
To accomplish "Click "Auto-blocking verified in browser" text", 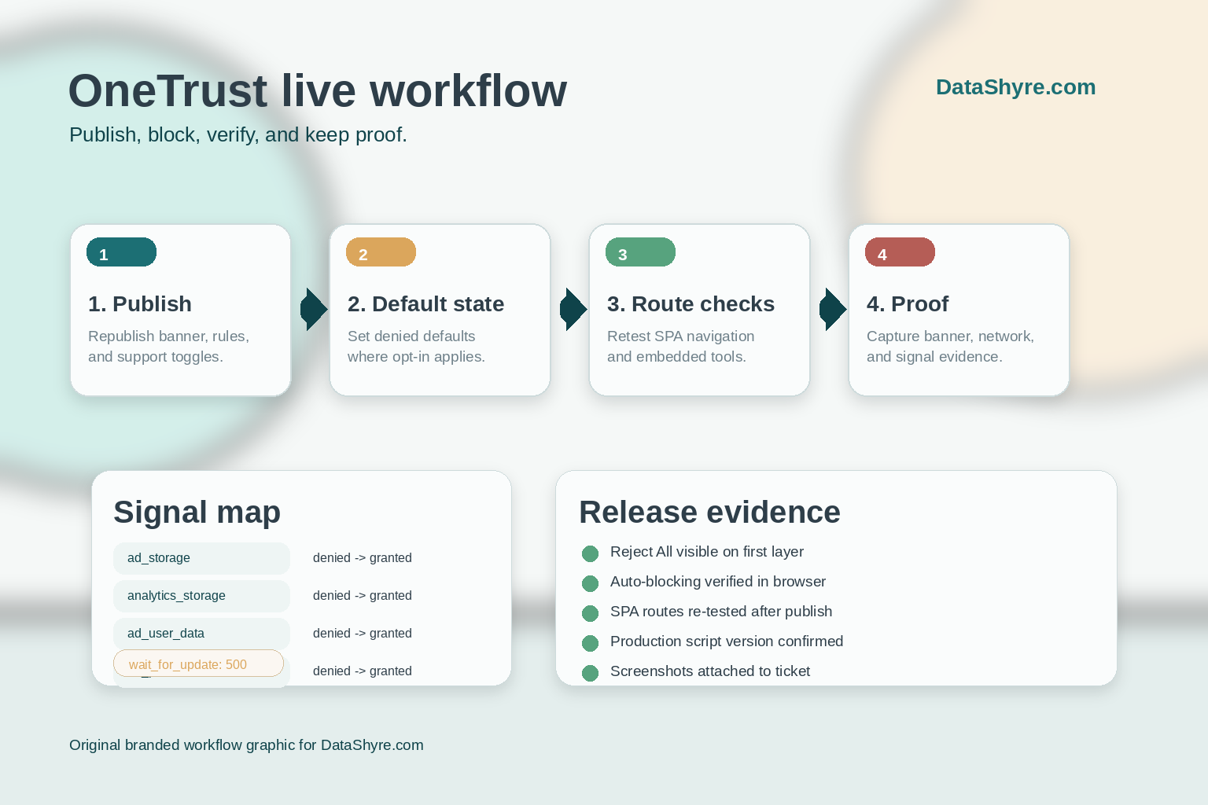I will (x=718, y=582).
